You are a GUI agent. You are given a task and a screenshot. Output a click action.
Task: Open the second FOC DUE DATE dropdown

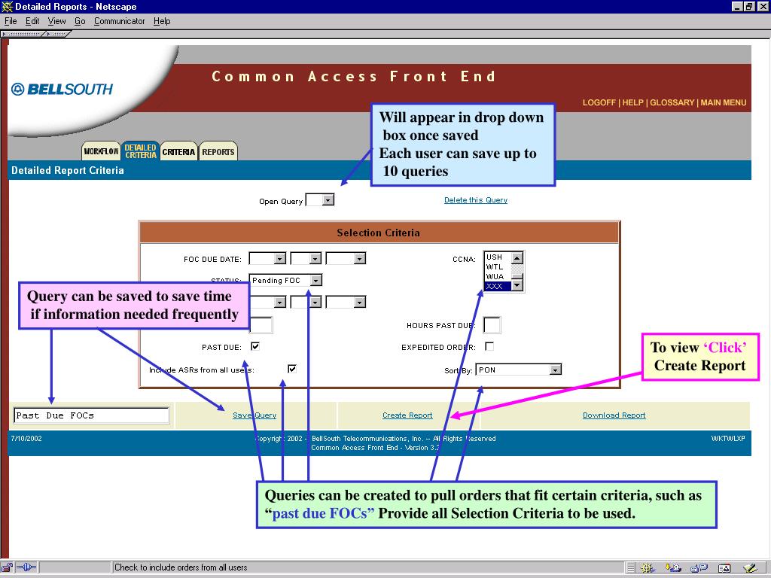pos(306,259)
